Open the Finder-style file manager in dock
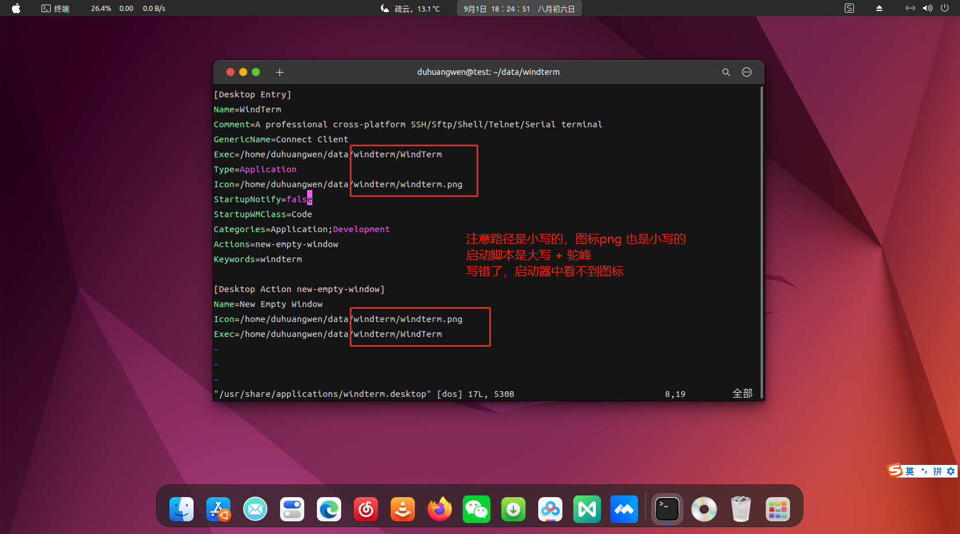 click(x=182, y=509)
